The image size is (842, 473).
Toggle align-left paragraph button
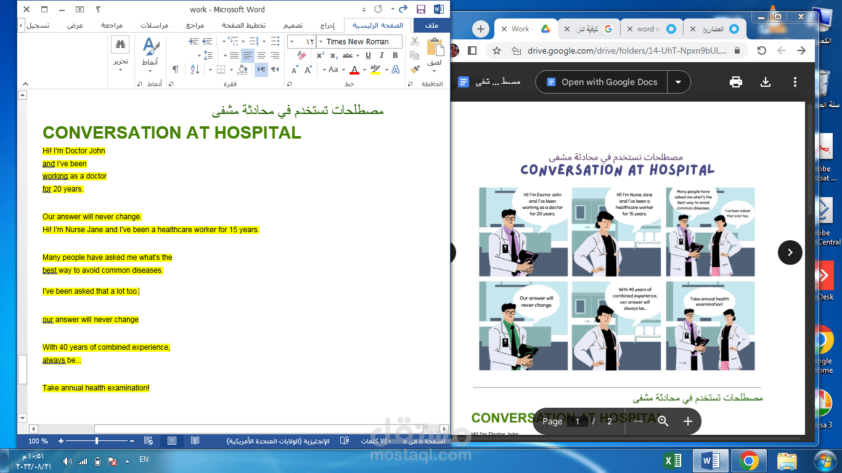tap(248, 55)
